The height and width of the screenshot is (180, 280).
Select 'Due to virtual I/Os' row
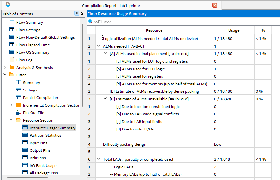point(135,129)
